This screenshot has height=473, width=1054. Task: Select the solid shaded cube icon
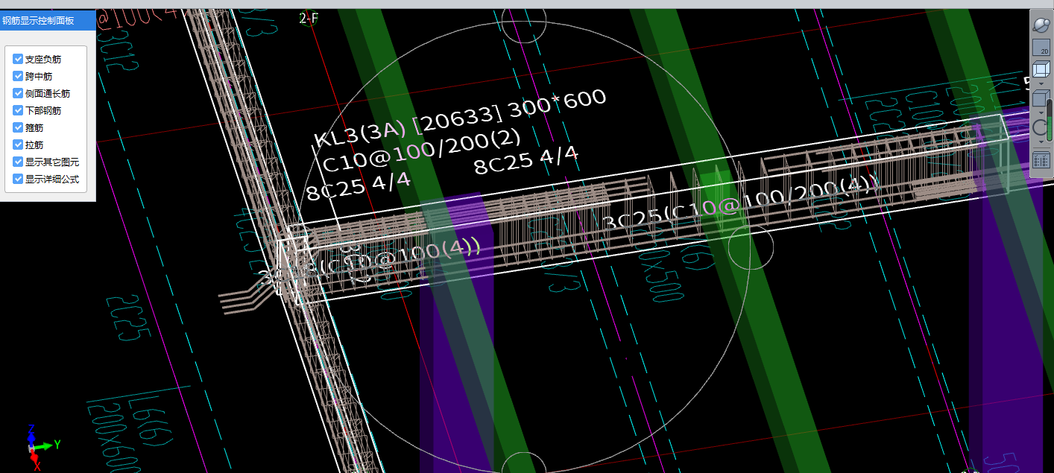[x=1039, y=97]
